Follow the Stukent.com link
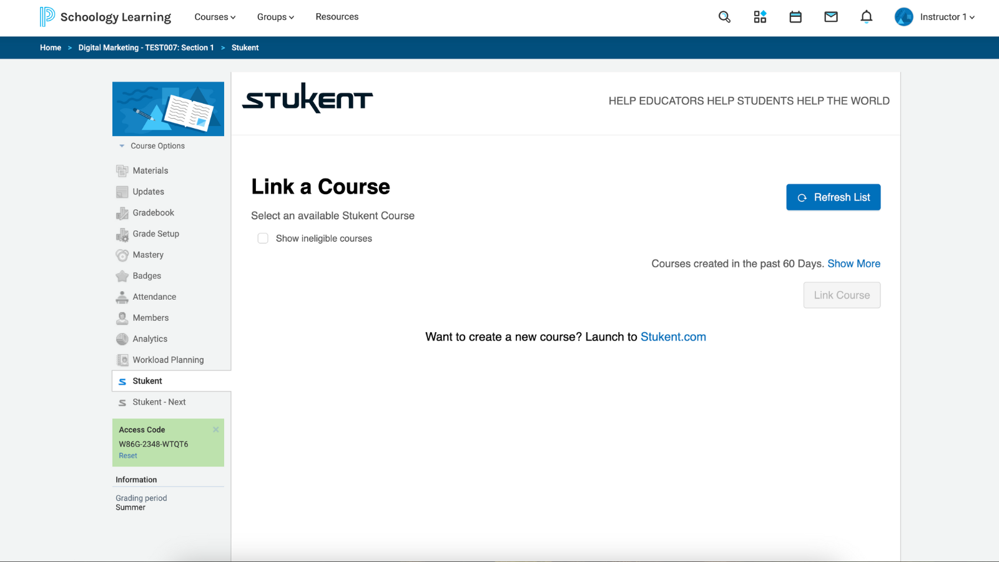 673,337
